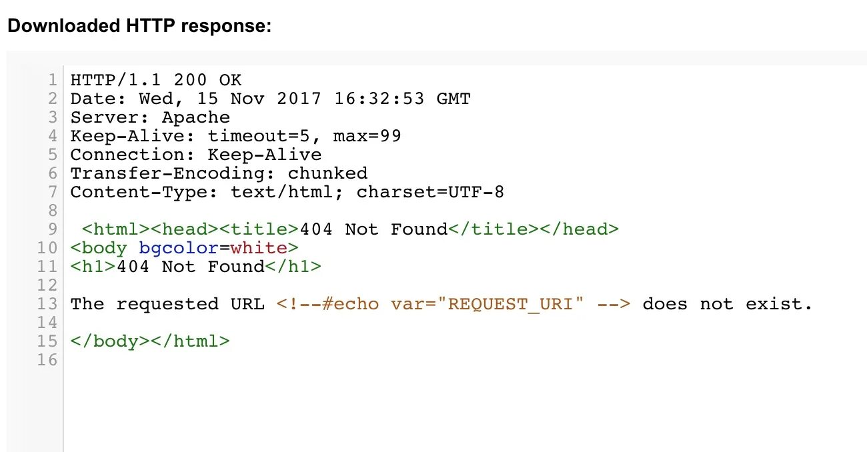Click the "Connection: Keep-Alive" line
Viewport: 867px width, 452px height.
(x=196, y=155)
